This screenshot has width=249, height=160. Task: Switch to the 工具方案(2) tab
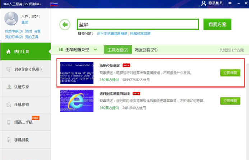(117, 50)
